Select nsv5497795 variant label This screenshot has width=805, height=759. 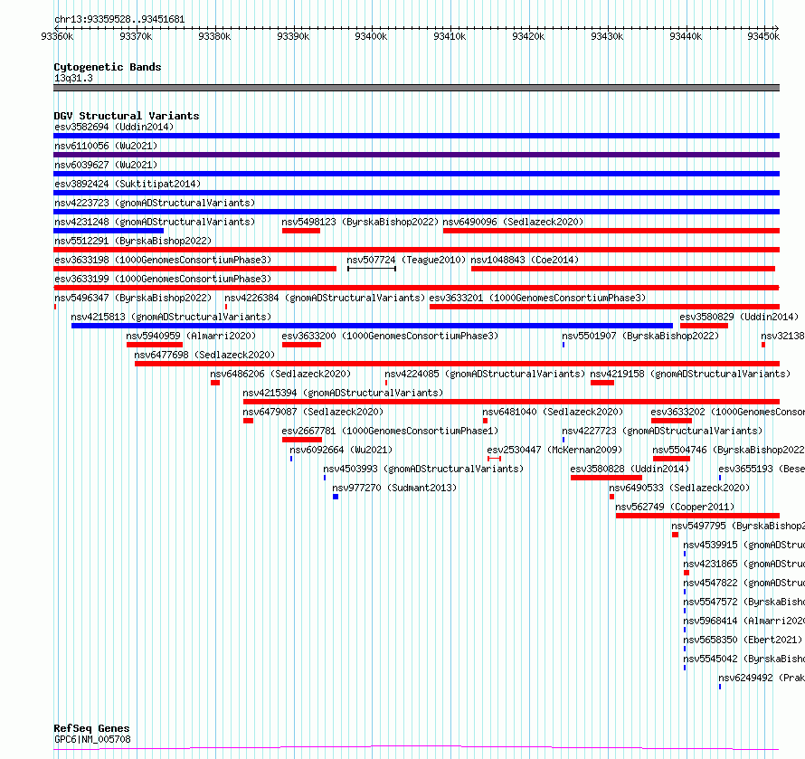tap(738, 526)
